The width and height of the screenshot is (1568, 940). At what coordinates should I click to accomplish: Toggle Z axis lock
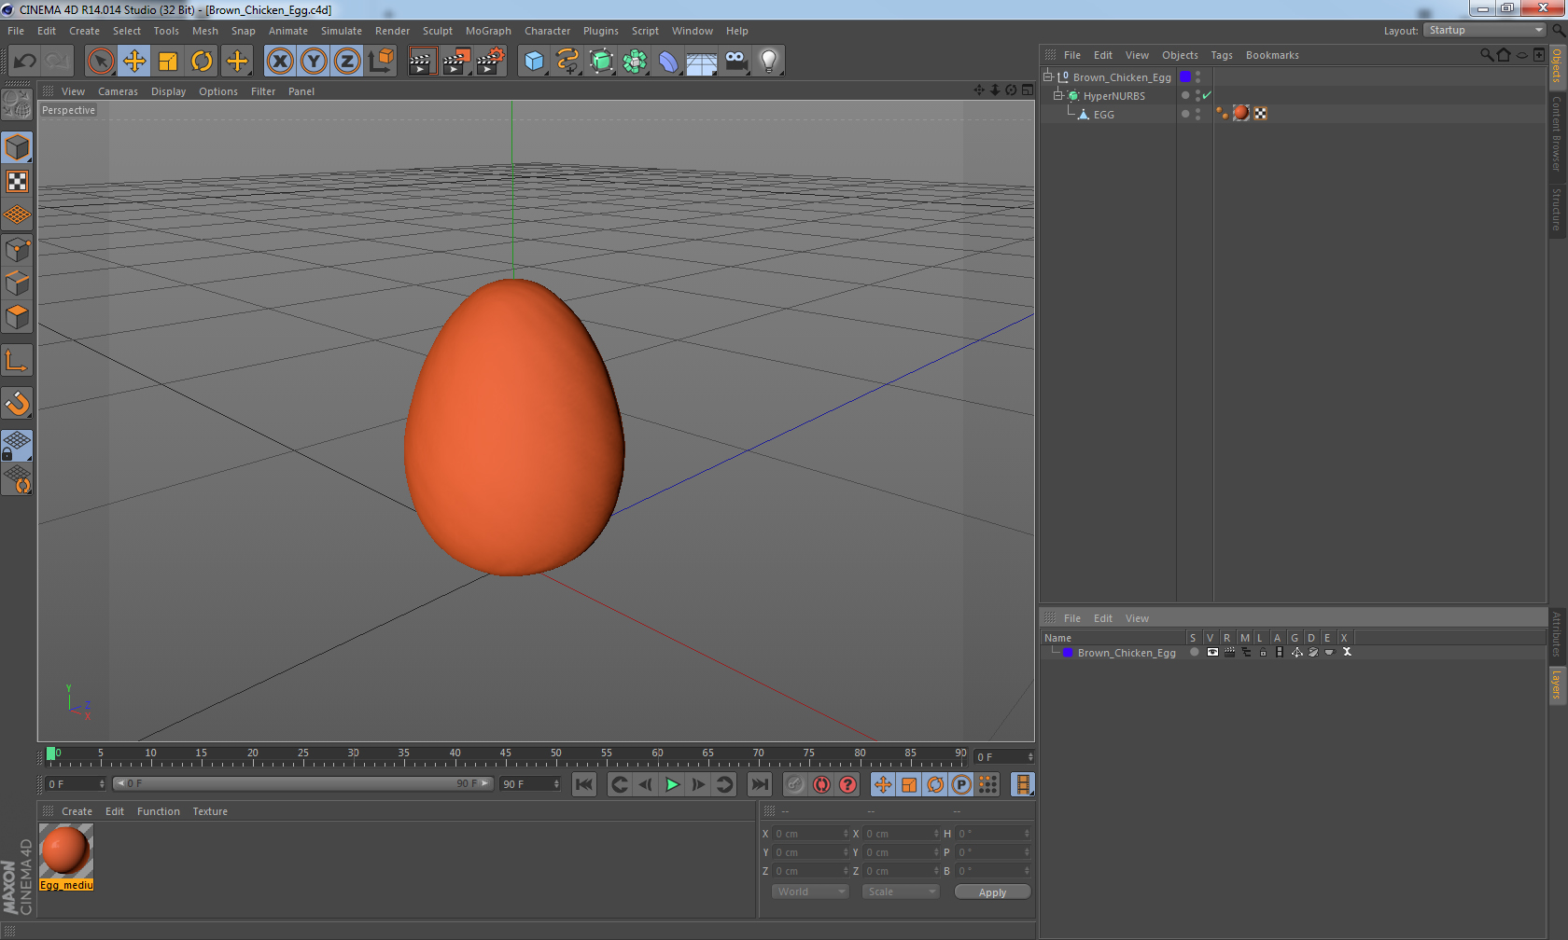[x=347, y=62]
